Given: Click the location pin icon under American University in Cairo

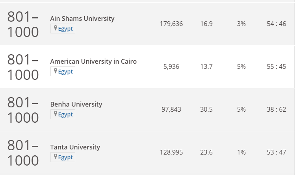Looking at the screenshot, I should pyautogui.click(x=55, y=71).
